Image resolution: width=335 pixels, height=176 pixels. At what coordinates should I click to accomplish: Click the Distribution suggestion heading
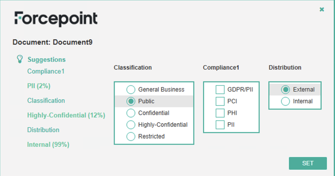coord(43,130)
